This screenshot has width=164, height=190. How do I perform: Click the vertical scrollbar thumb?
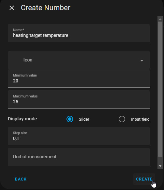pos(160,89)
